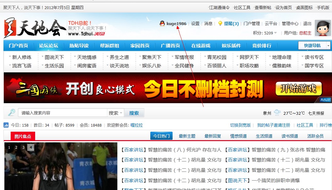Click the blue statistics chart icon
332x190 pixels.
[6, 125]
